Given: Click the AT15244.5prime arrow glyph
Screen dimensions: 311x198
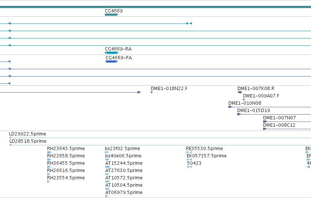Looking at the screenshot, I should (x=107, y=167).
